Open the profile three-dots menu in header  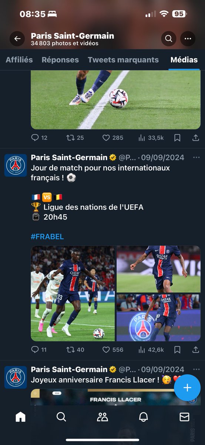(188, 39)
